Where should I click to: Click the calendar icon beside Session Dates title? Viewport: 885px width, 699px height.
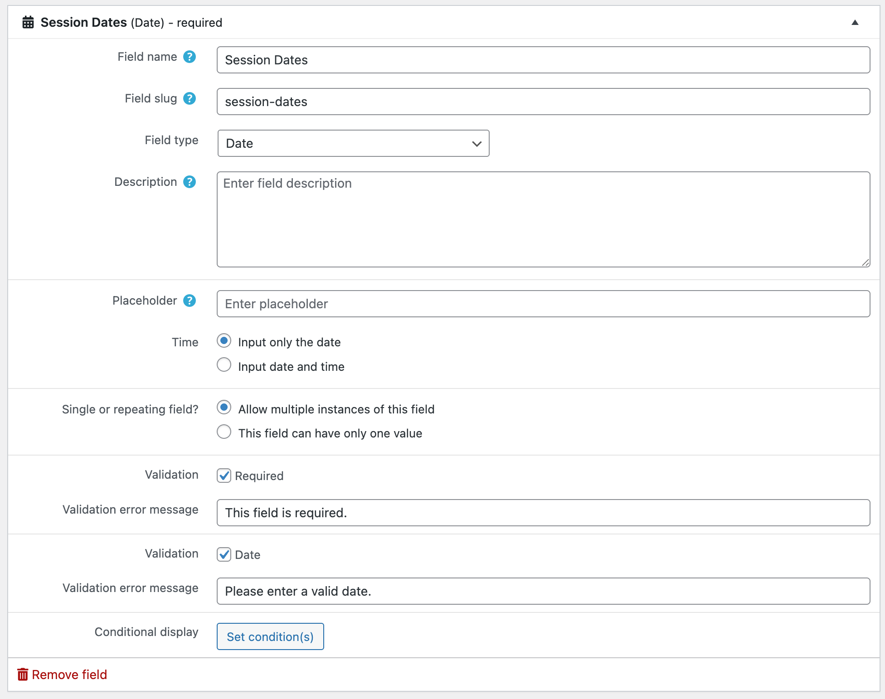click(28, 22)
